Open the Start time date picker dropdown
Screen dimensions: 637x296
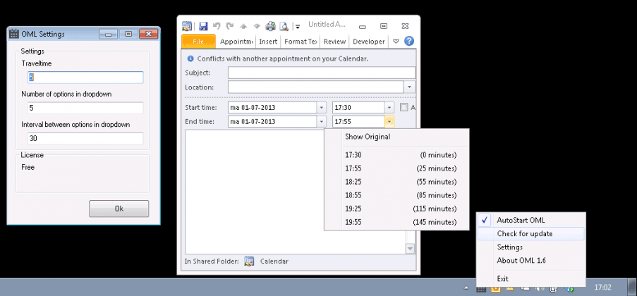coord(322,108)
